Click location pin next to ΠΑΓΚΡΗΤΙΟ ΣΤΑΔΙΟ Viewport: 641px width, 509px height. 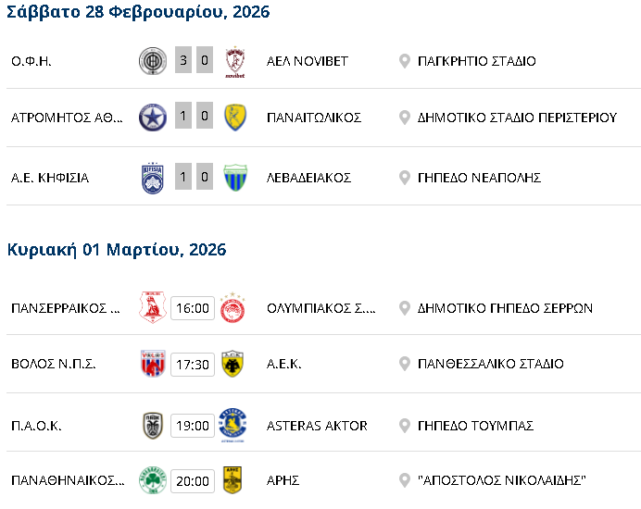pyautogui.click(x=404, y=61)
